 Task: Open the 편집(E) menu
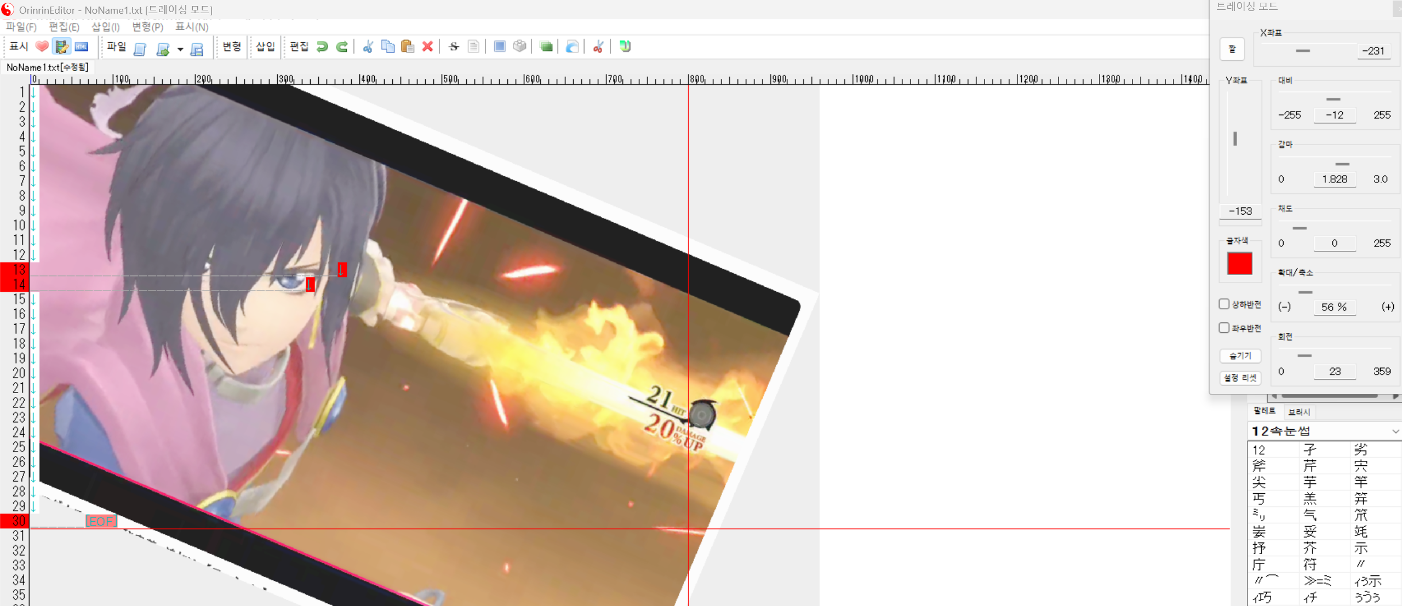tap(64, 27)
